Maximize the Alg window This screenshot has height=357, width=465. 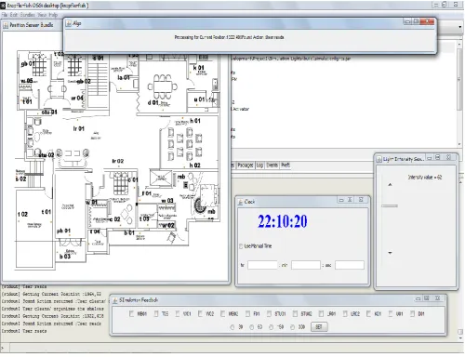[x=417, y=21]
